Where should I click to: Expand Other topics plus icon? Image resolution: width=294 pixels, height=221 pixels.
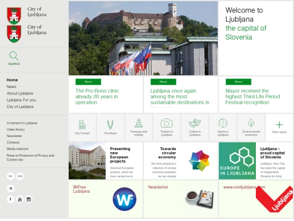[x=279, y=125]
